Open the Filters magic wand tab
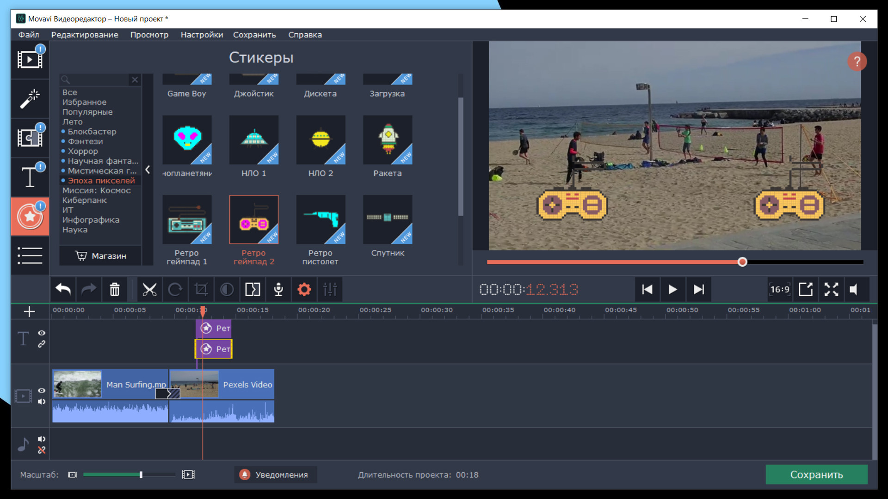Image resolution: width=888 pixels, height=499 pixels. [x=30, y=98]
